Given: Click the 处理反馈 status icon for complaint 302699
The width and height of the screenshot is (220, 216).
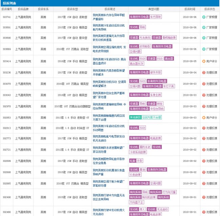Looking at the screenshot, I should tap(203, 161).
